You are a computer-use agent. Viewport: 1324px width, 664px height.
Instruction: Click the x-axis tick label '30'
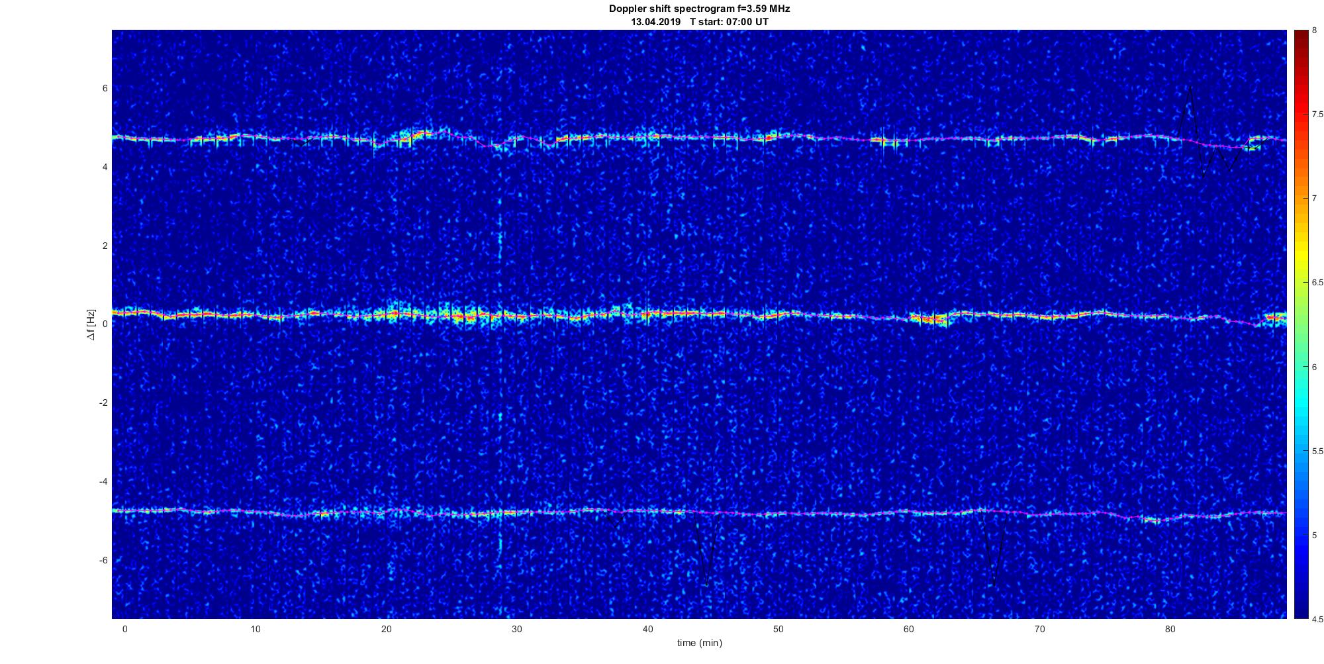516,629
